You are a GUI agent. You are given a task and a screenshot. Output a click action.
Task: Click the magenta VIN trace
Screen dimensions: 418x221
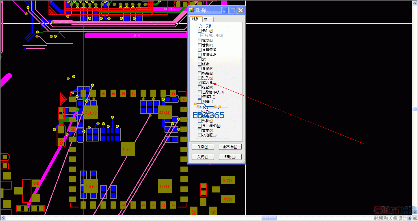pyautogui.click(x=137, y=35)
